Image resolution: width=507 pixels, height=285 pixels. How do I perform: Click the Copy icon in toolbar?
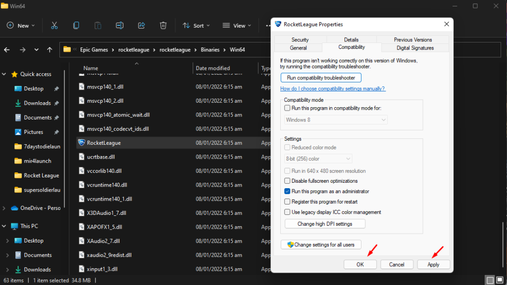pyautogui.click(x=76, y=26)
